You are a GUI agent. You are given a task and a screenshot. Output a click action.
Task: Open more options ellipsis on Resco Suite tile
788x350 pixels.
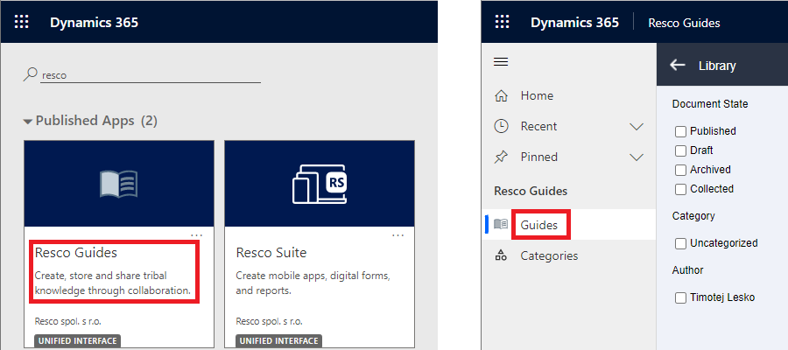(x=398, y=235)
